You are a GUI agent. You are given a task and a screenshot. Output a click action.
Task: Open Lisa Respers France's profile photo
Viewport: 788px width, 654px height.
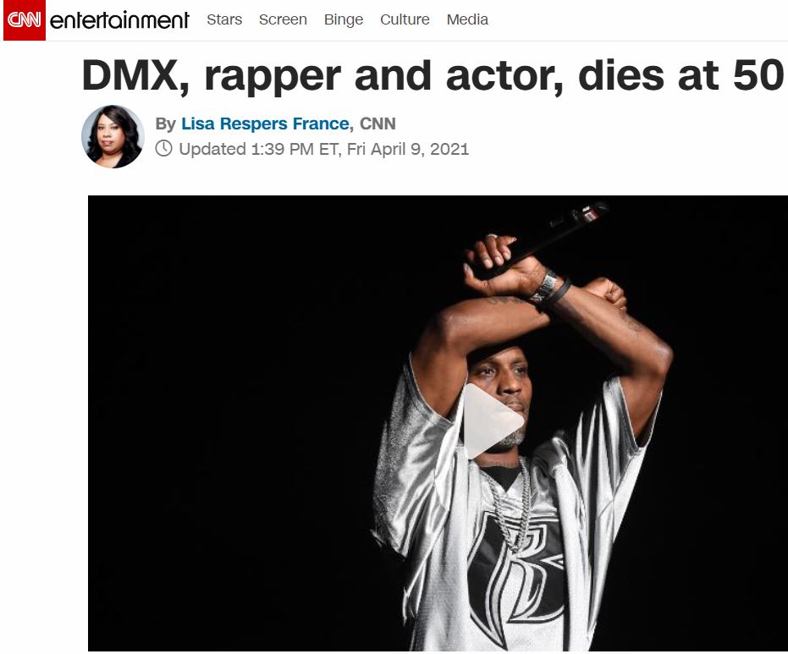click(x=113, y=136)
